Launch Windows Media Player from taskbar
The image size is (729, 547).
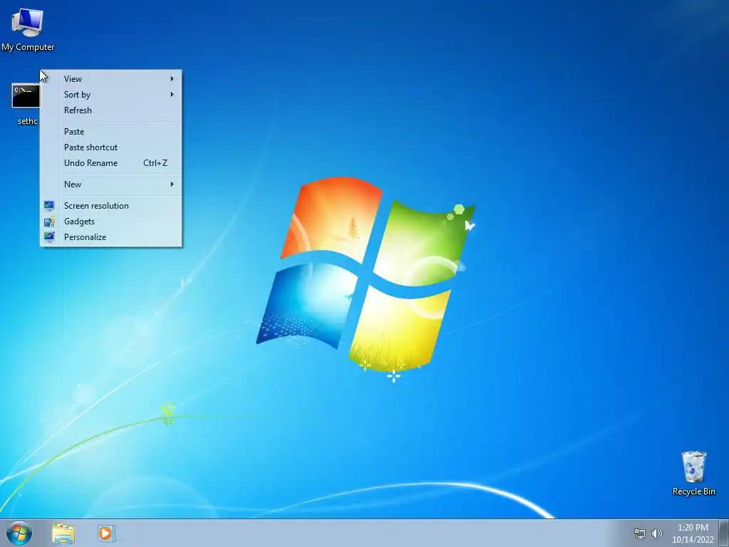click(x=106, y=533)
